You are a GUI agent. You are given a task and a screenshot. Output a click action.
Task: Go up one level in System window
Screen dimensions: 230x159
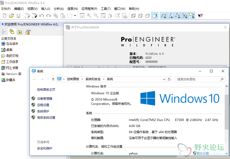pos(53,79)
